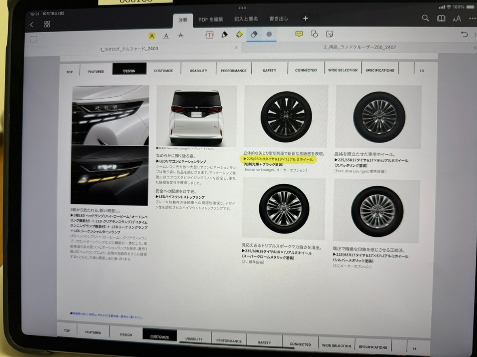Open the sticker tool
The height and width of the screenshot is (357, 477).
(329, 34)
